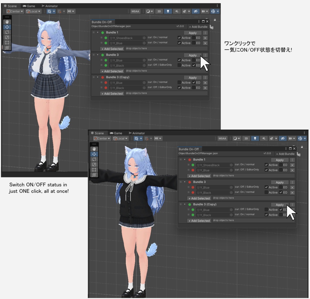310x299 pixels.
Task: Toggle hidden objects visibility in lower Scene toolbar
Action: 283,138
